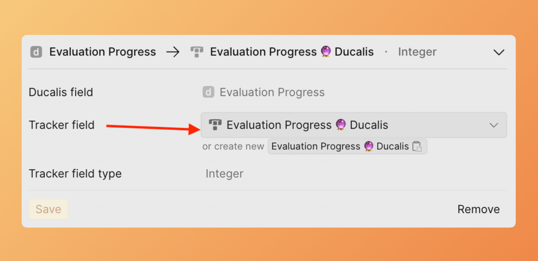Screen dimensions: 538x261
Task: Open the Tracker field dropdown
Action: (353, 125)
